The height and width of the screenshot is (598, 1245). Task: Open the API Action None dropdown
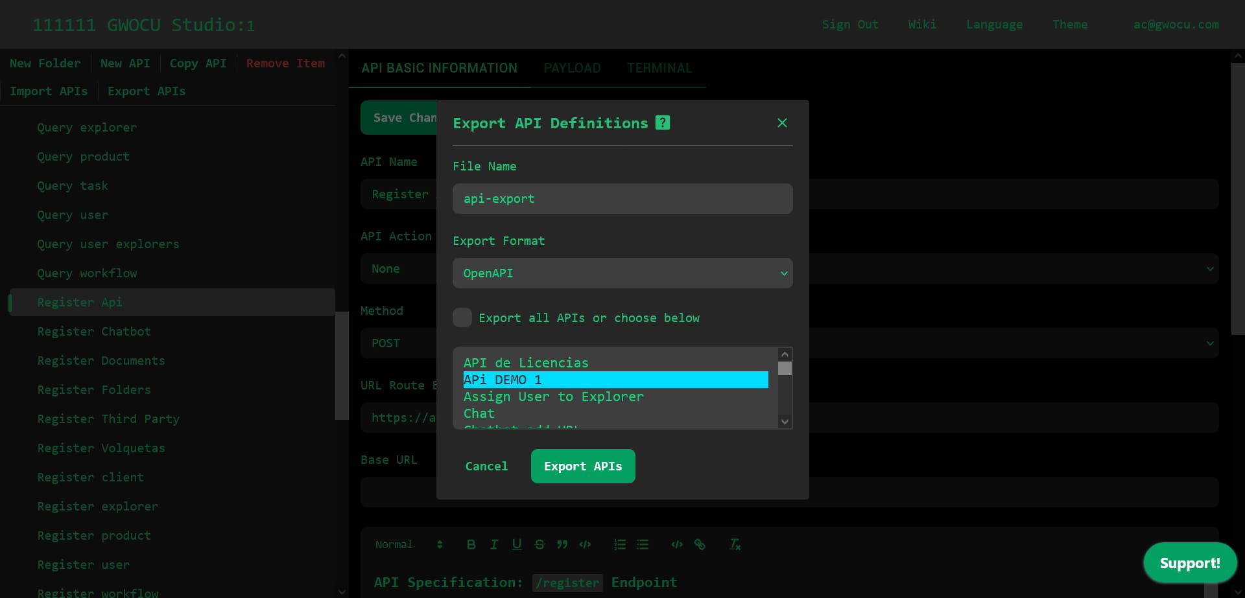789,269
